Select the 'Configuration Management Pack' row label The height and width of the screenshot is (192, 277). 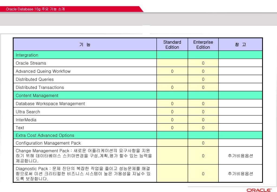[x=48, y=143]
